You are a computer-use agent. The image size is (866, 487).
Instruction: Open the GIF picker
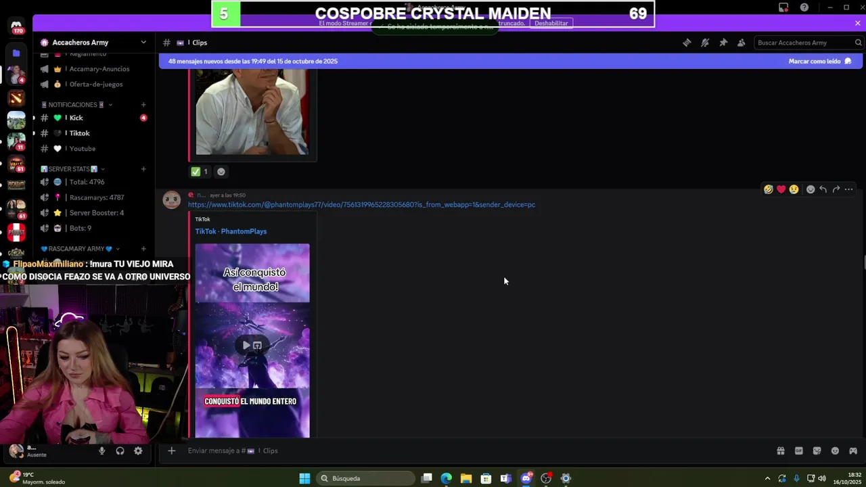coord(798,450)
